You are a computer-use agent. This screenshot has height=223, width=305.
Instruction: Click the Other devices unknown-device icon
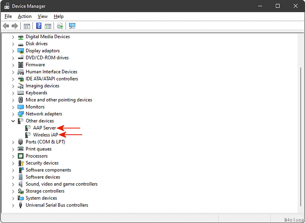[x=21, y=121]
